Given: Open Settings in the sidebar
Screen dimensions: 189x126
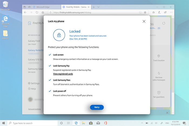Looking at the screenshot, I should (34, 83).
